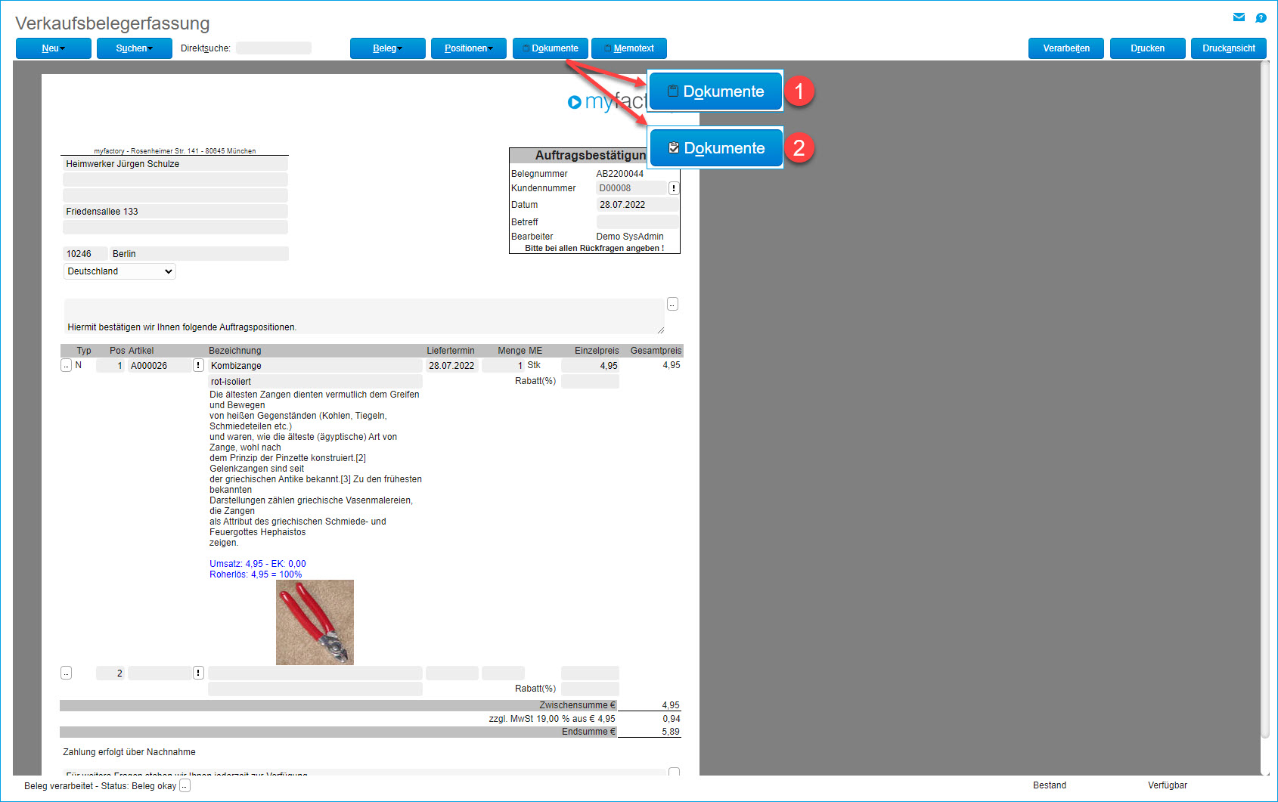Viewport: 1278px width, 802px height.
Task: Expand the Beleg dropdown menu
Action: tap(388, 48)
